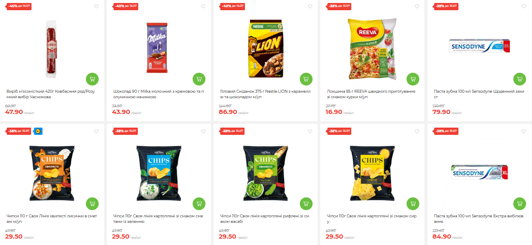Click the yellow smiley badge on chips card
This screenshot has width=532, height=245.
pyautogui.click(x=37, y=131)
